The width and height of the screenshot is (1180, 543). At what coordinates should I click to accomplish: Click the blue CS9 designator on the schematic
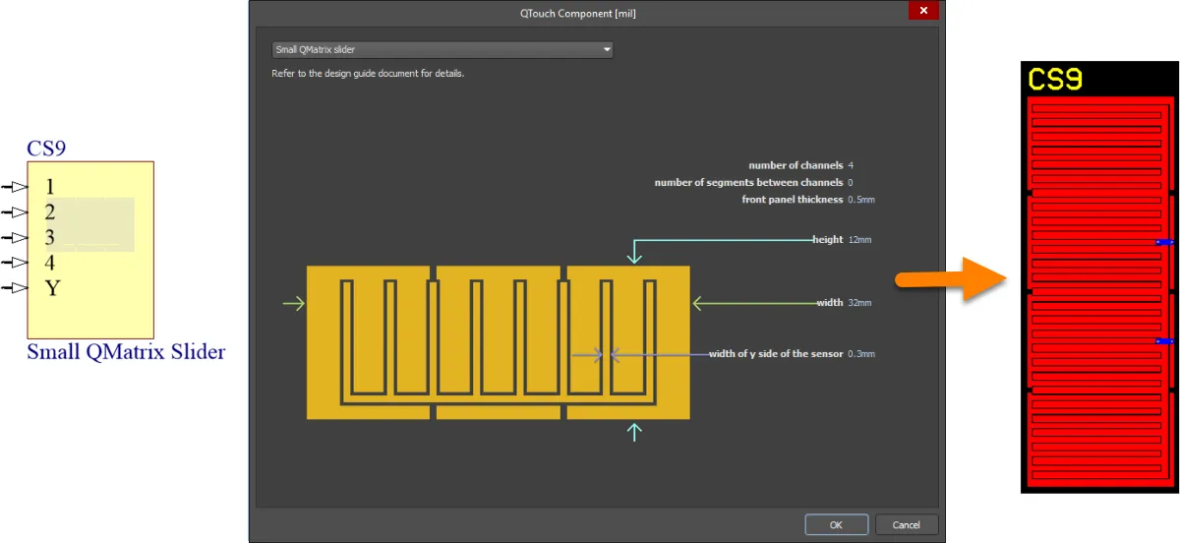click(x=46, y=149)
